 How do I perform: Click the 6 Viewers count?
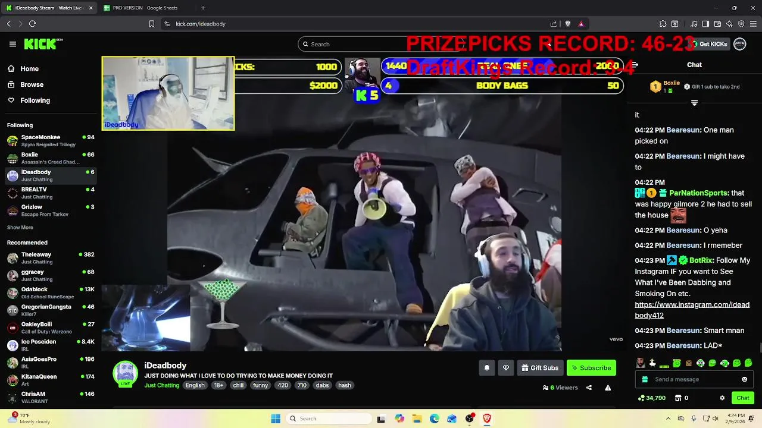(x=560, y=388)
